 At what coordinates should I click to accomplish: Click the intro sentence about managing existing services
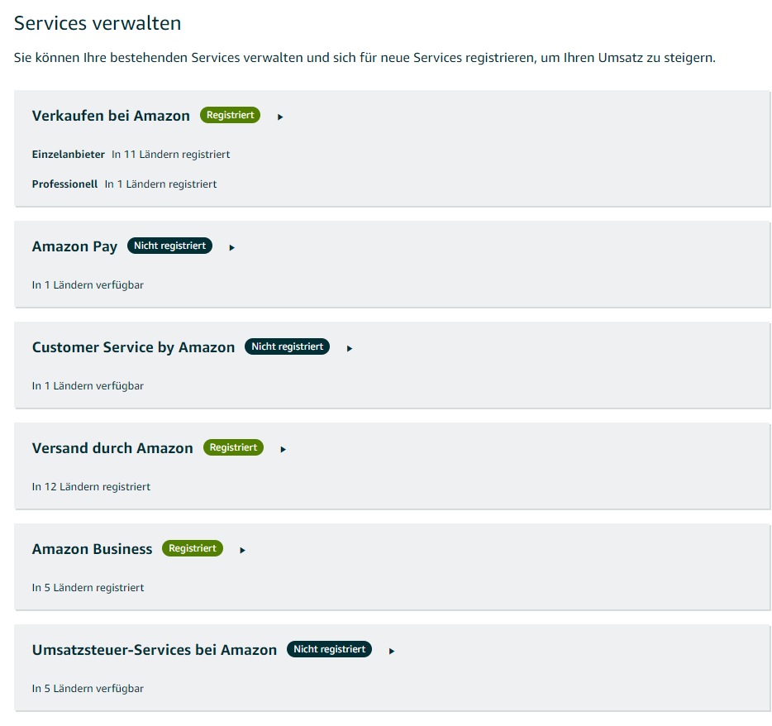click(365, 58)
